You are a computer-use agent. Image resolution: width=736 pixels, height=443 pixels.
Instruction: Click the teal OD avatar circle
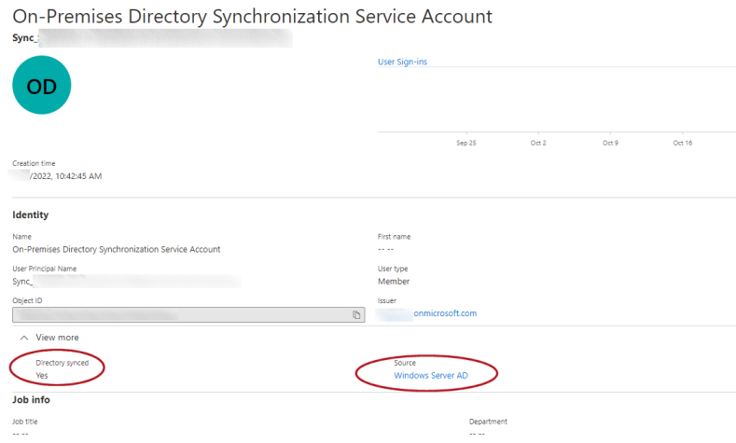pyautogui.click(x=42, y=86)
